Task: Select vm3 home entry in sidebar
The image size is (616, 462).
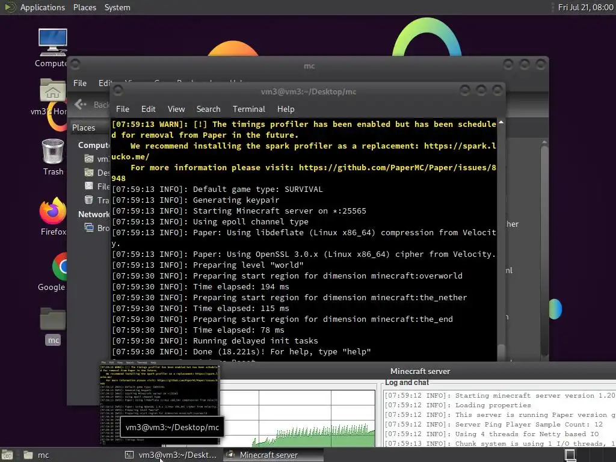Action: coord(97,159)
